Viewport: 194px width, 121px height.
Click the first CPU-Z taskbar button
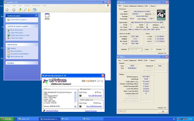[71, 119]
